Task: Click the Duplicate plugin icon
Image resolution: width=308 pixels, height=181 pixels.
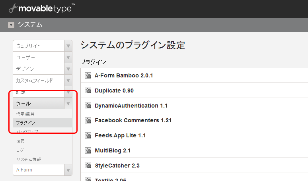Action: pyautogui.click(x=88, y=90)
